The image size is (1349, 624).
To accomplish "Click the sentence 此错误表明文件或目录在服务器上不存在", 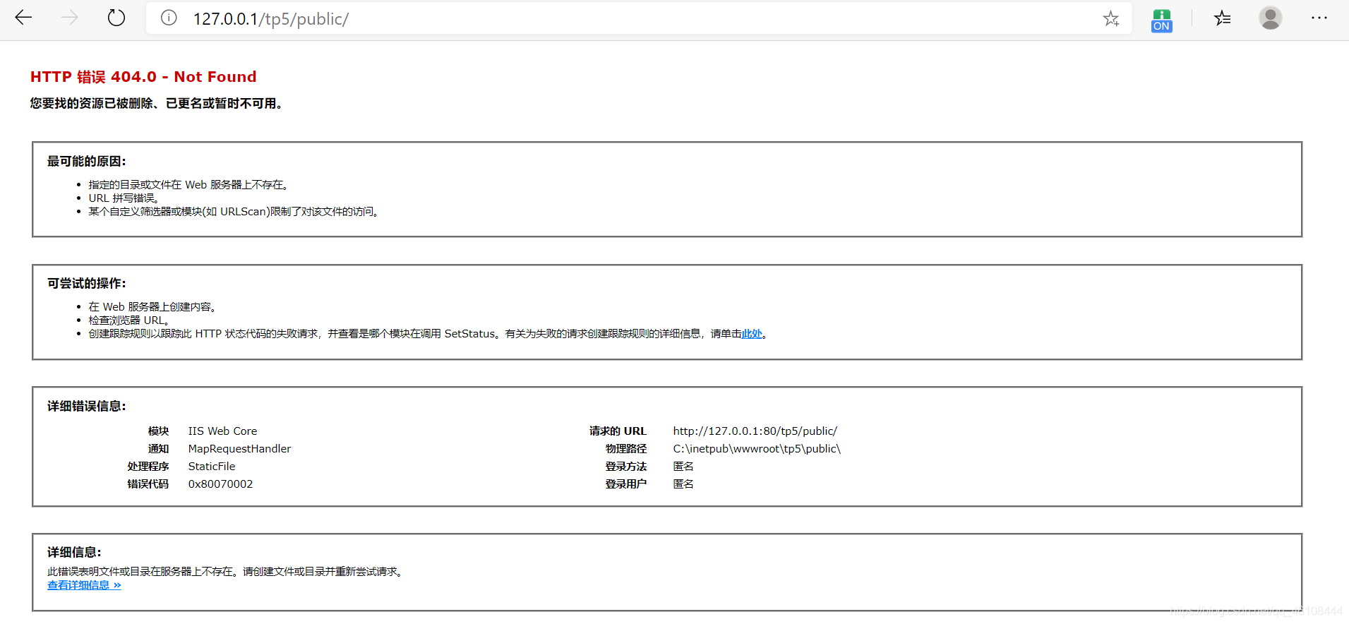I will tap(141, 572).
